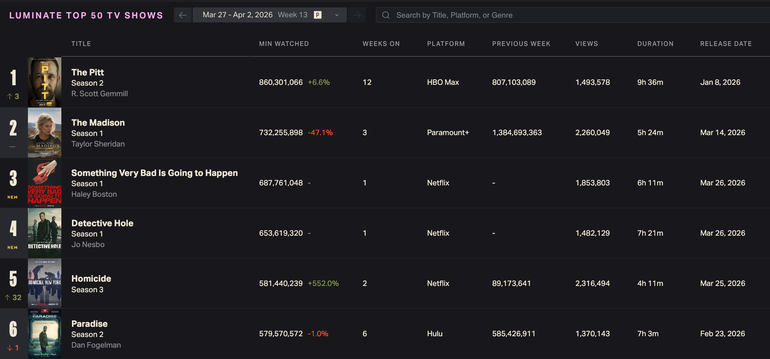This screenshot has height=359, width=770.
Task: Go to the next week using right arrow
Action: click(357, 15)
